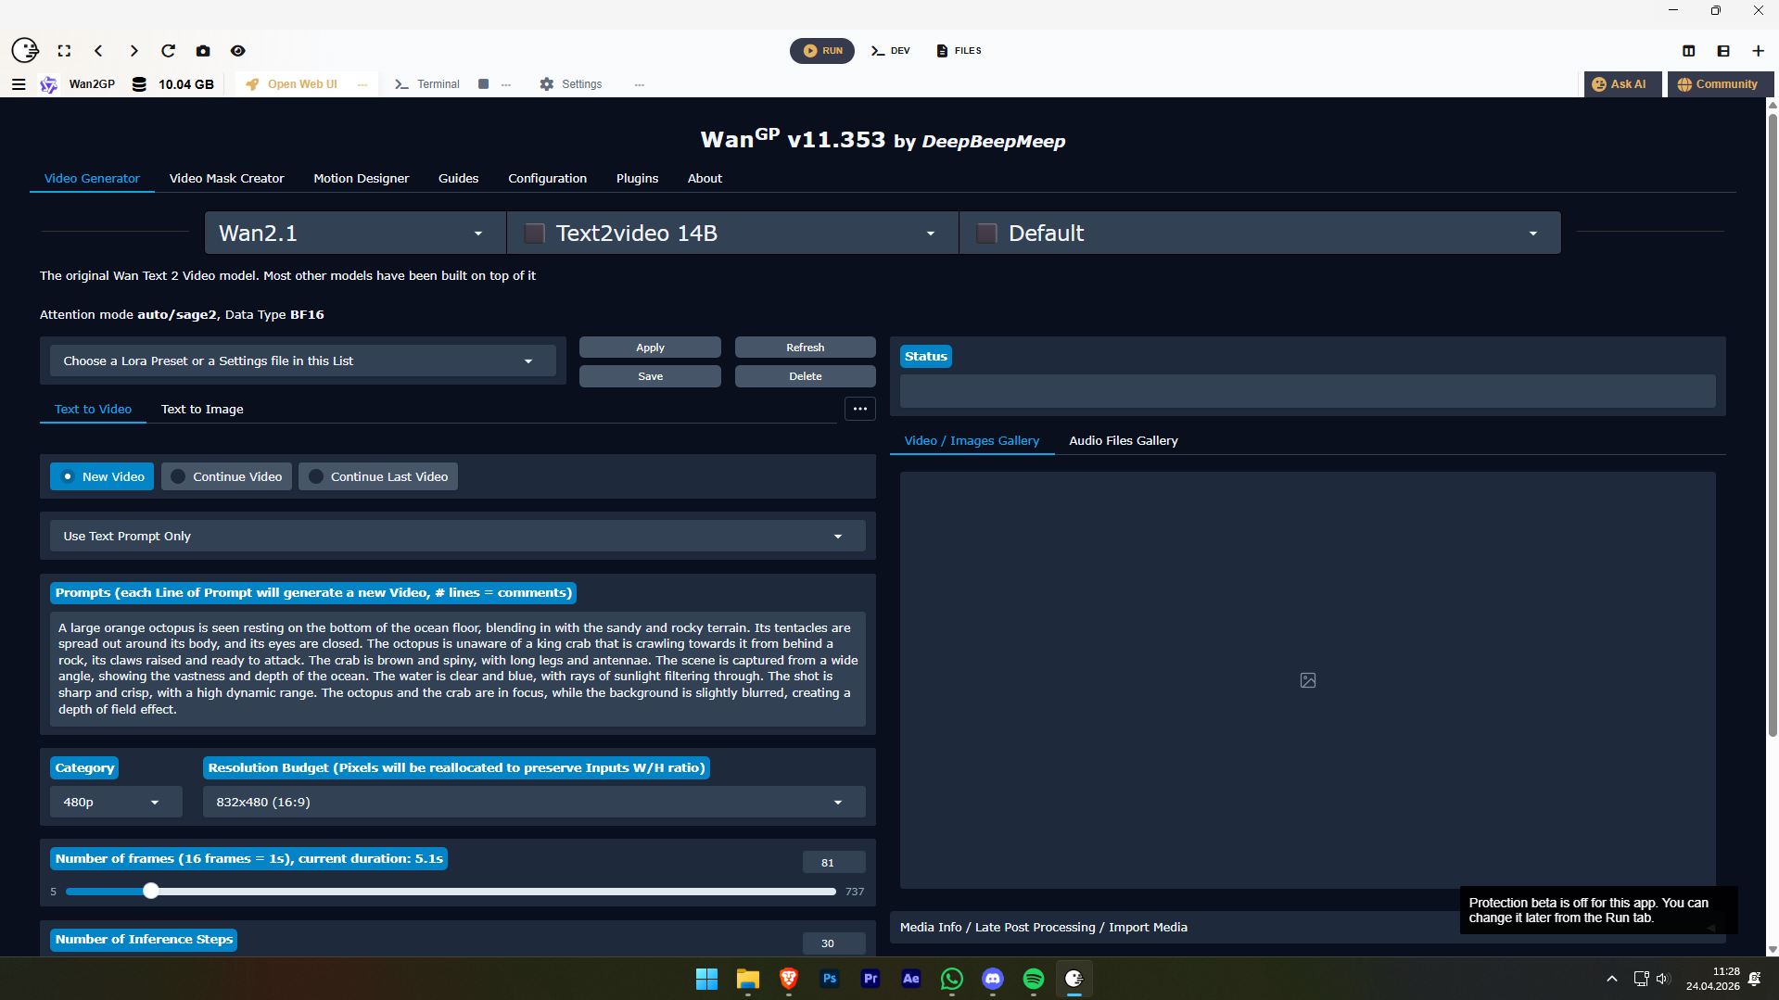Open File Explorer from the taskbar
The width and height of the screenshot is (1779, 1000).
coord(748,979)
